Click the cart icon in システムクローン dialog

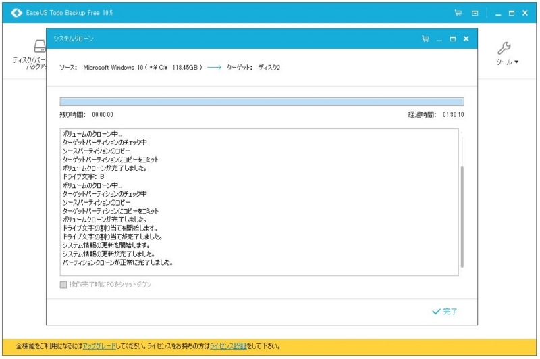tap(426, 39)
